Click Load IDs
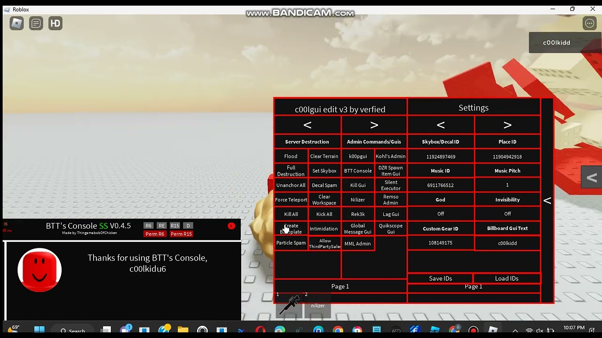Viewport: 602px width, 338px height. [507, 278]
